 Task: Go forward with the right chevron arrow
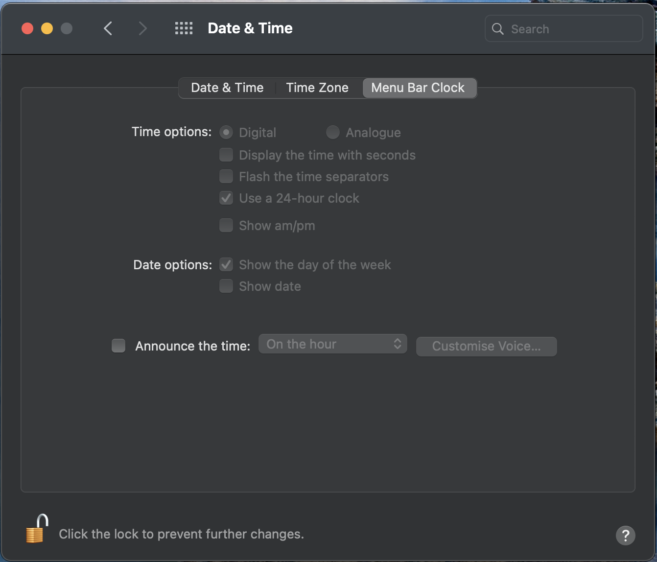(x=142, y=28)
